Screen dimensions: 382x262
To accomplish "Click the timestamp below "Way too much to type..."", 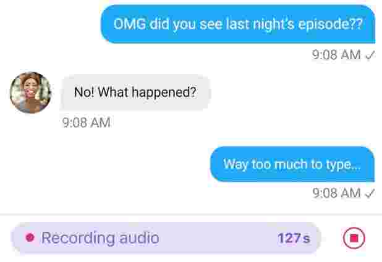I will pyautogui.click(x=336, y=194).
